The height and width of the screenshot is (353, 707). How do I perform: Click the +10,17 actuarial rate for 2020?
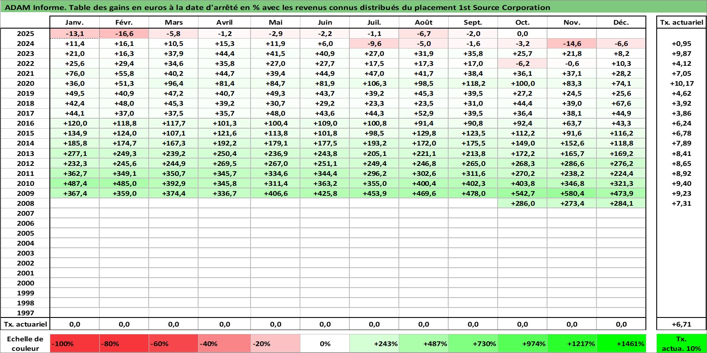pyautogui.click(x=681, y=83)
